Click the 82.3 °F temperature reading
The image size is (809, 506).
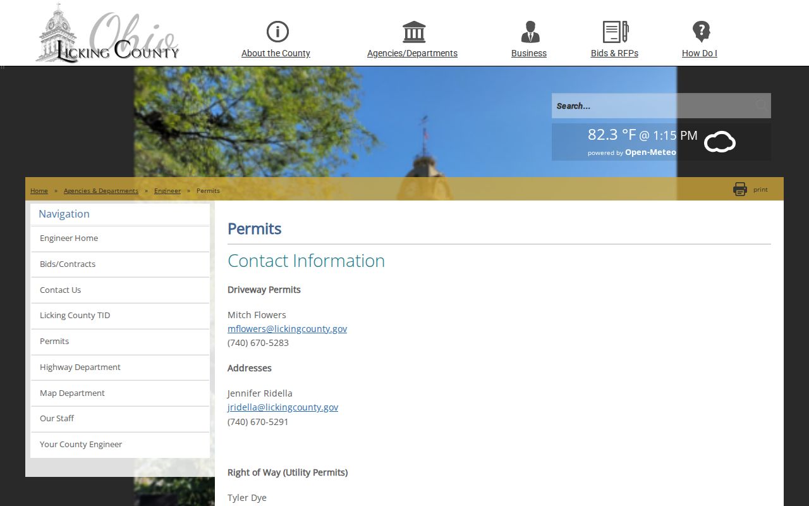(x=612, y=135)
